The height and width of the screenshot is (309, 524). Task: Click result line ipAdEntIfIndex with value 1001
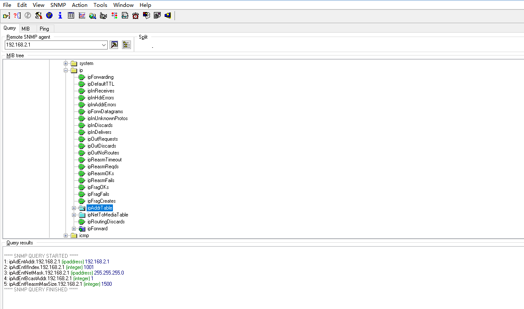tap(49, 267)
